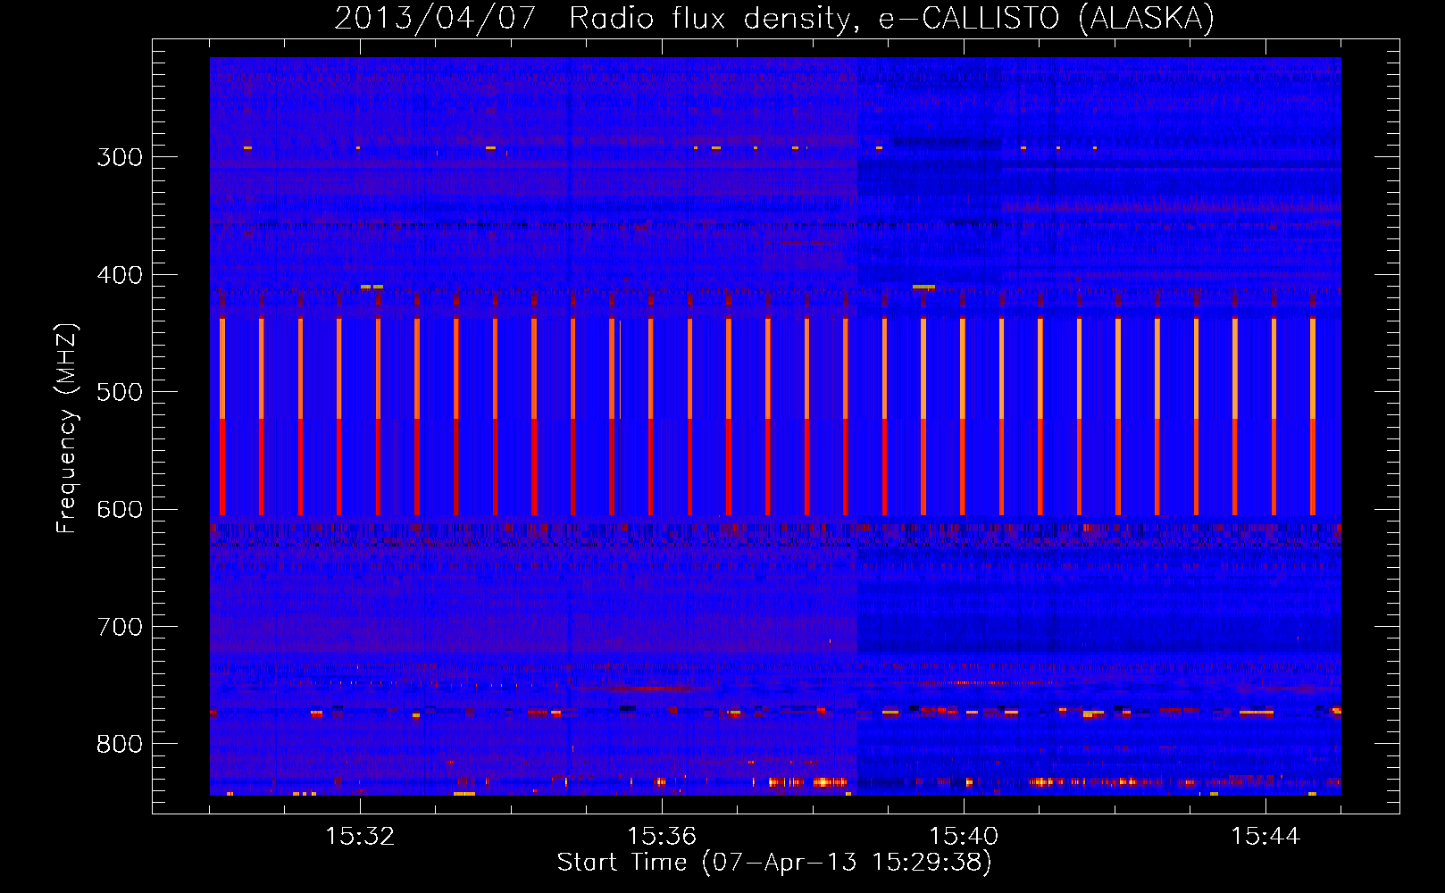The image size is (1445, 893).
Task: Click the '700' frequency axis label
Action: point(120,628)
